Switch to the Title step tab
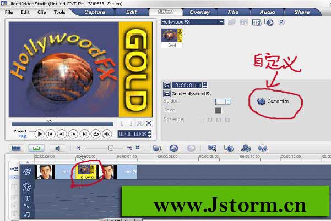 point(233,12)
